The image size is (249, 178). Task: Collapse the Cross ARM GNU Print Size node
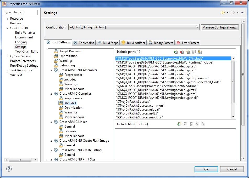click(51, 160)
